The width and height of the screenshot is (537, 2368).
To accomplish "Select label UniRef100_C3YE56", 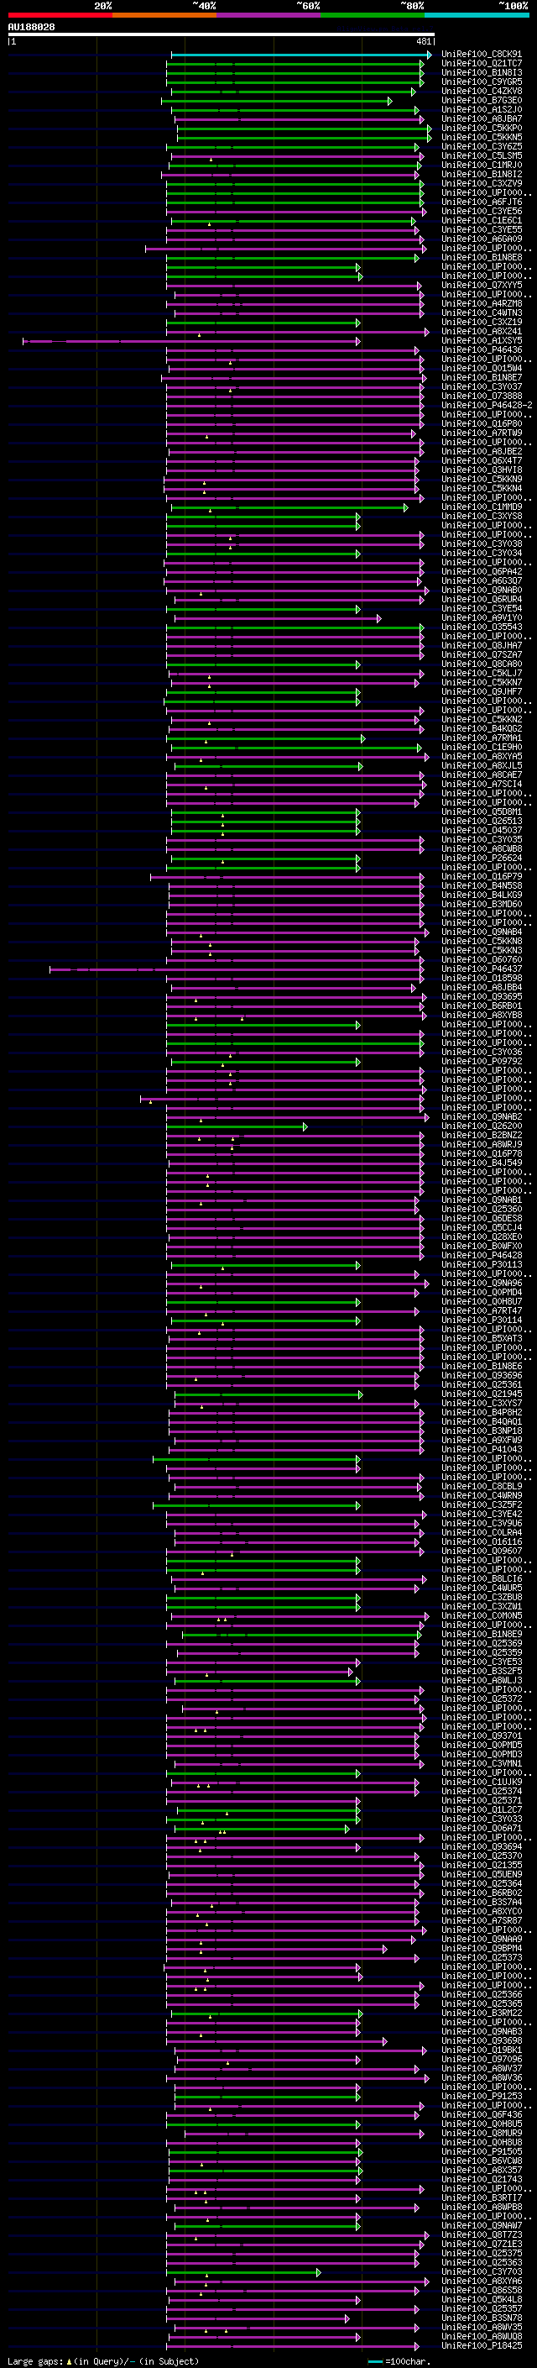I will tap(481, 212).
